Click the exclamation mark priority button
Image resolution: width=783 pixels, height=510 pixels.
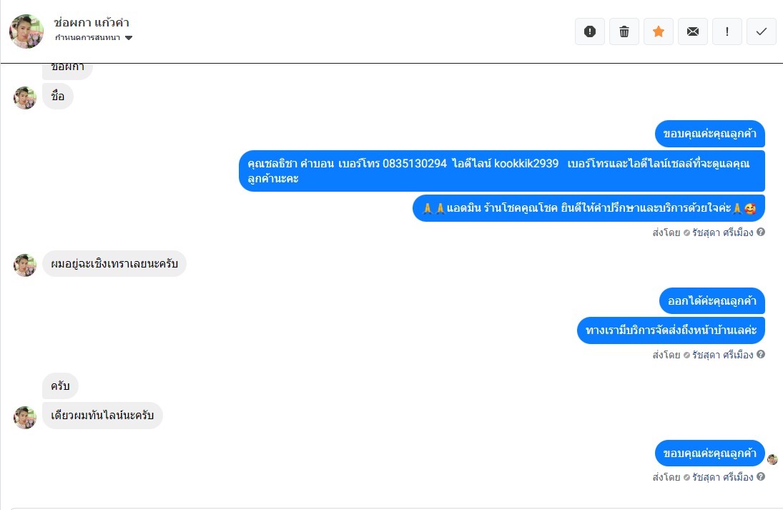pyautogui.click(x=727, y=31)
